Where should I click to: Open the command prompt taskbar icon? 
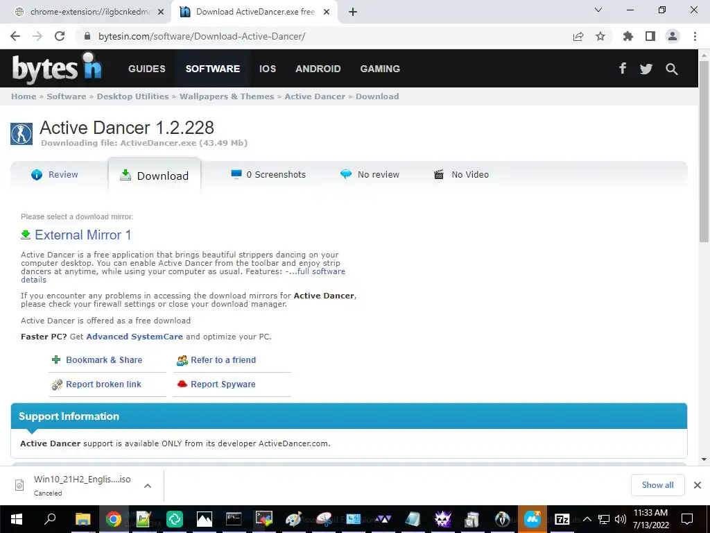(234, 519)
